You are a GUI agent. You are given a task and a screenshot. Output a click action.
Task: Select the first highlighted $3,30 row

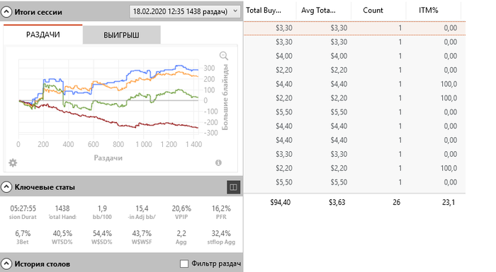[354, 28]
